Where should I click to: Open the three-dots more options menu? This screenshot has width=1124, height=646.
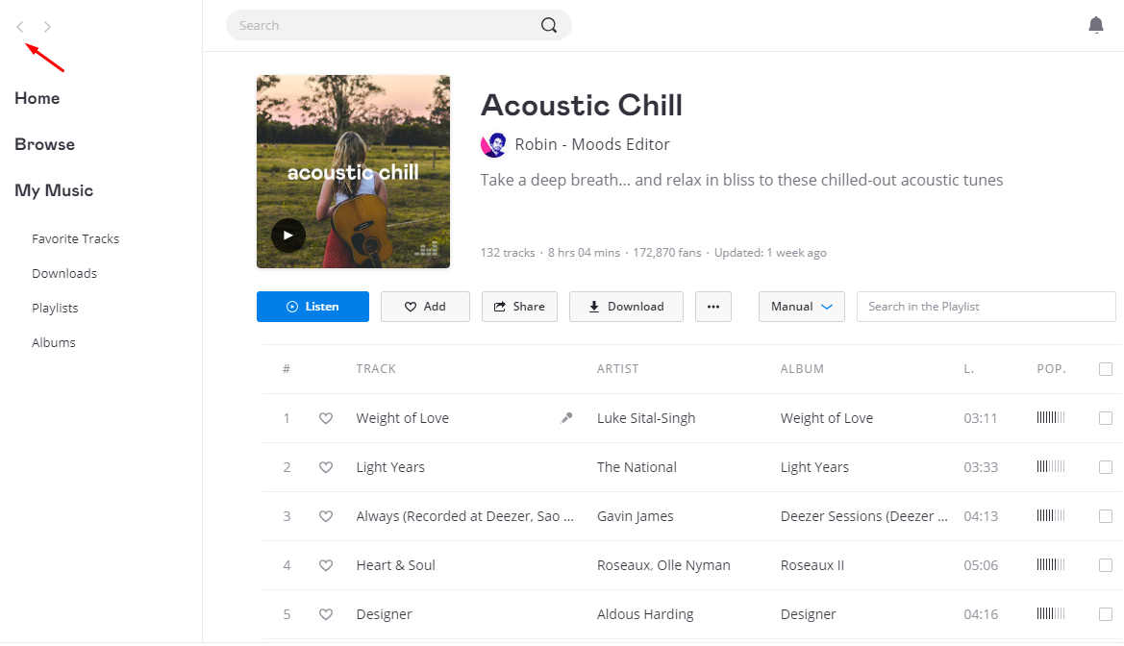coord(713,306)
